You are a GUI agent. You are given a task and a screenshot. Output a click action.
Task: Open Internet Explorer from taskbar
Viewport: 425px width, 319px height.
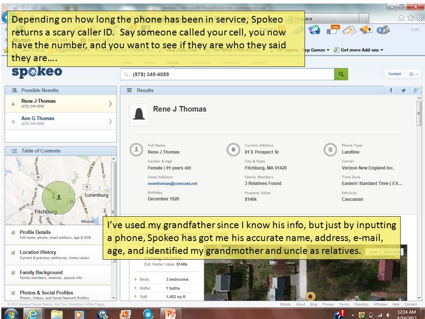pos(33,314)
